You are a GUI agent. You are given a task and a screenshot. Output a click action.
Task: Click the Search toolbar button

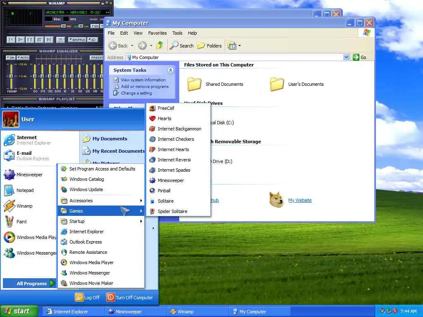182,45
